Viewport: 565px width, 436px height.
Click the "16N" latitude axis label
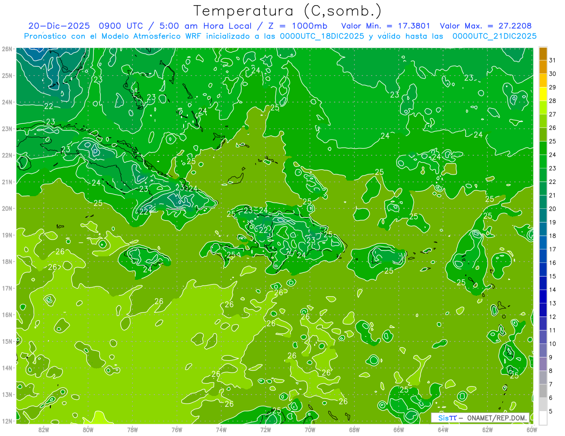[x=7, y=315]
